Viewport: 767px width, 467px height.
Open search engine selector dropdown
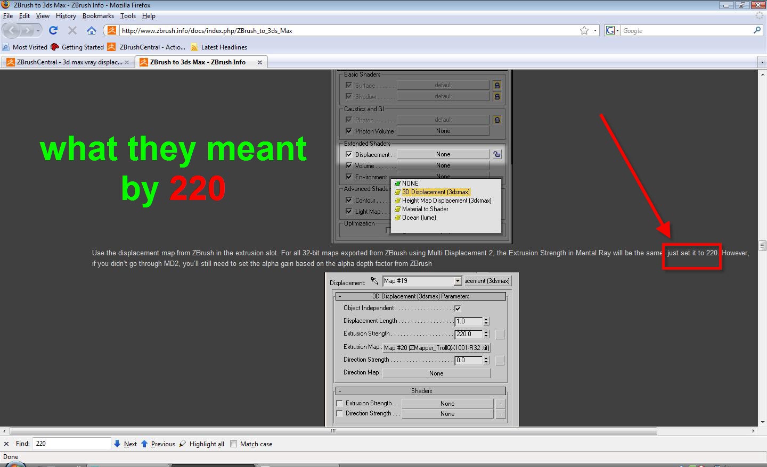[x=613, y=30]
